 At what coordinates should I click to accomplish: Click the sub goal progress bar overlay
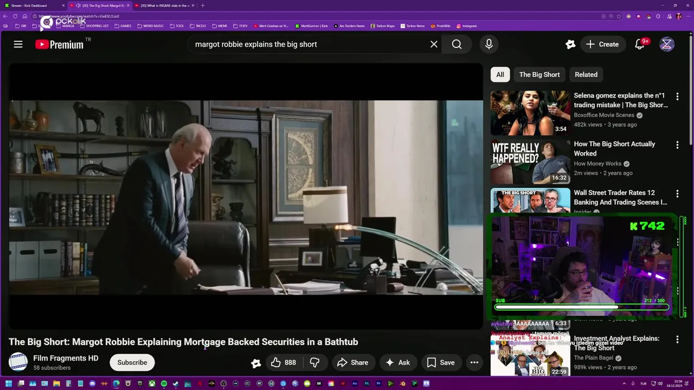click(582, 307)
